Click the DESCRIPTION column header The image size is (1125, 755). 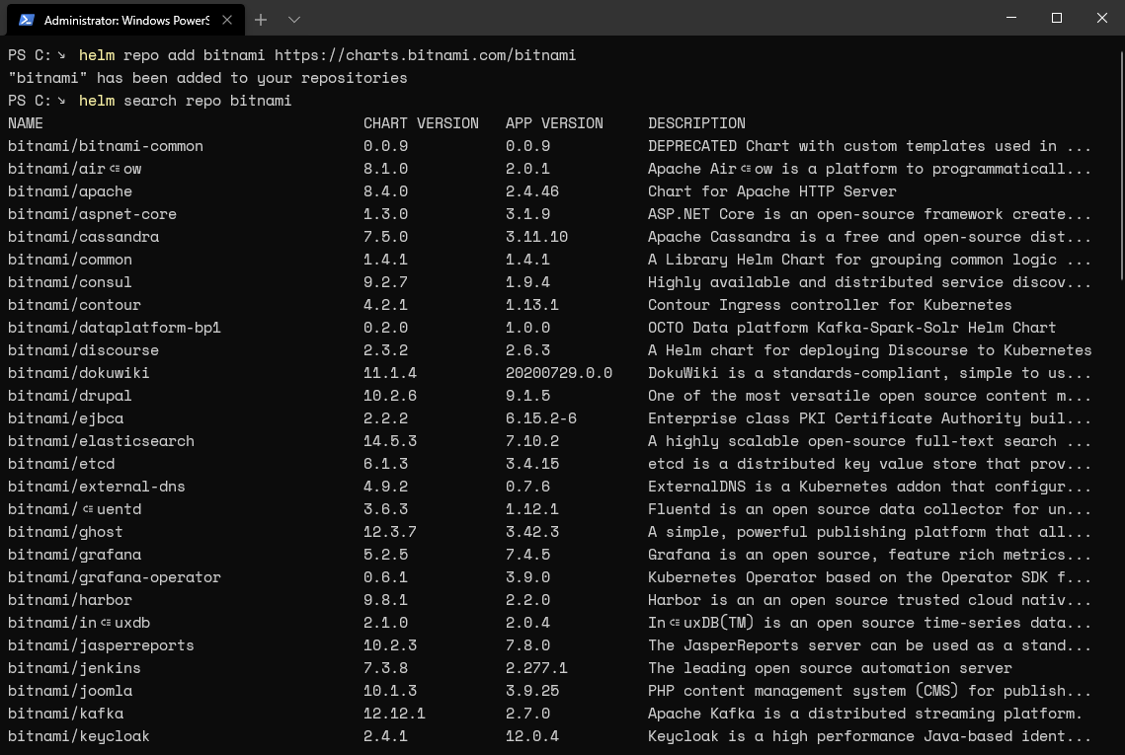coord(696,123)
